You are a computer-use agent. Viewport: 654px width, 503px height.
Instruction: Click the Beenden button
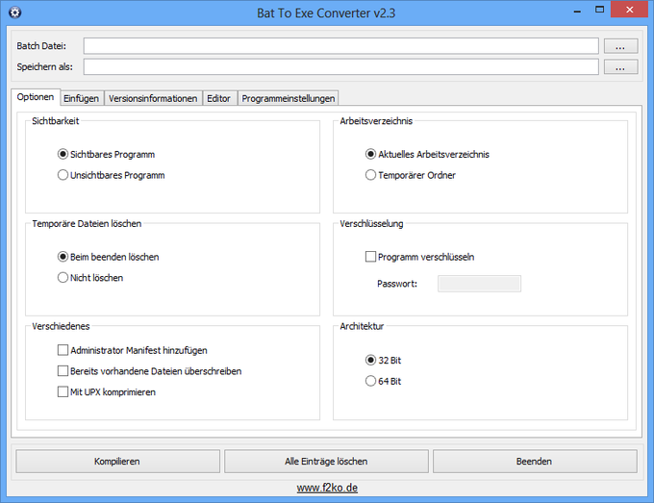click(535, 462)
